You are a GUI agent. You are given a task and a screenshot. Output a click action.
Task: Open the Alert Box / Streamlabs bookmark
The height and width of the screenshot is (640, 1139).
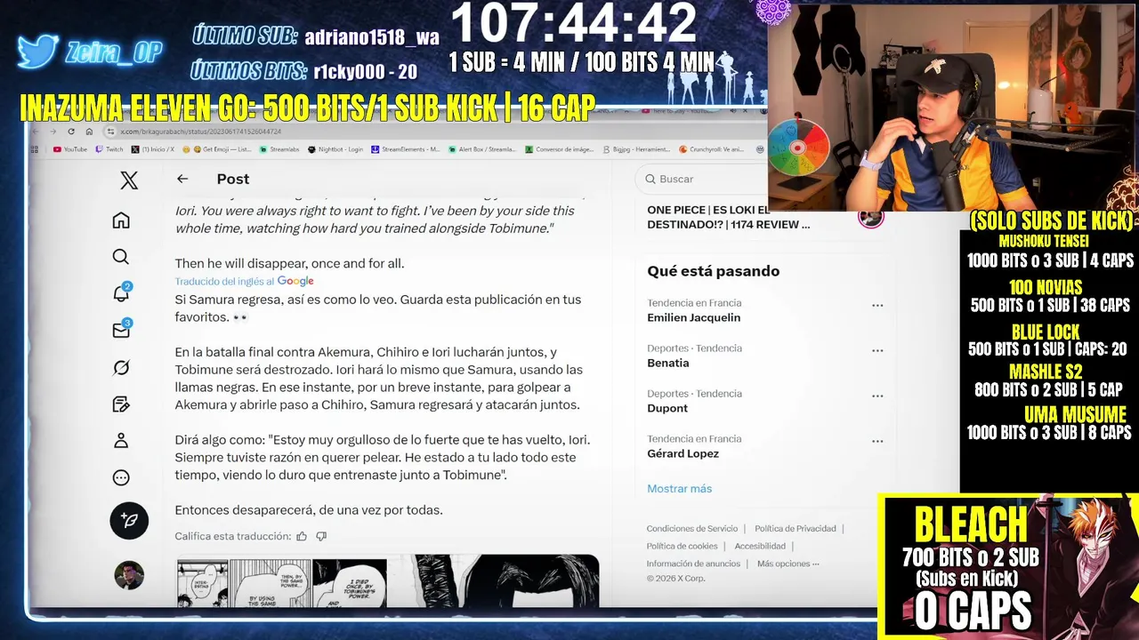pyautogui.click(x=482, y=149)
